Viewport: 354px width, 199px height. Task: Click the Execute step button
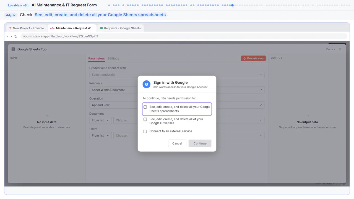tap(253, 58)
